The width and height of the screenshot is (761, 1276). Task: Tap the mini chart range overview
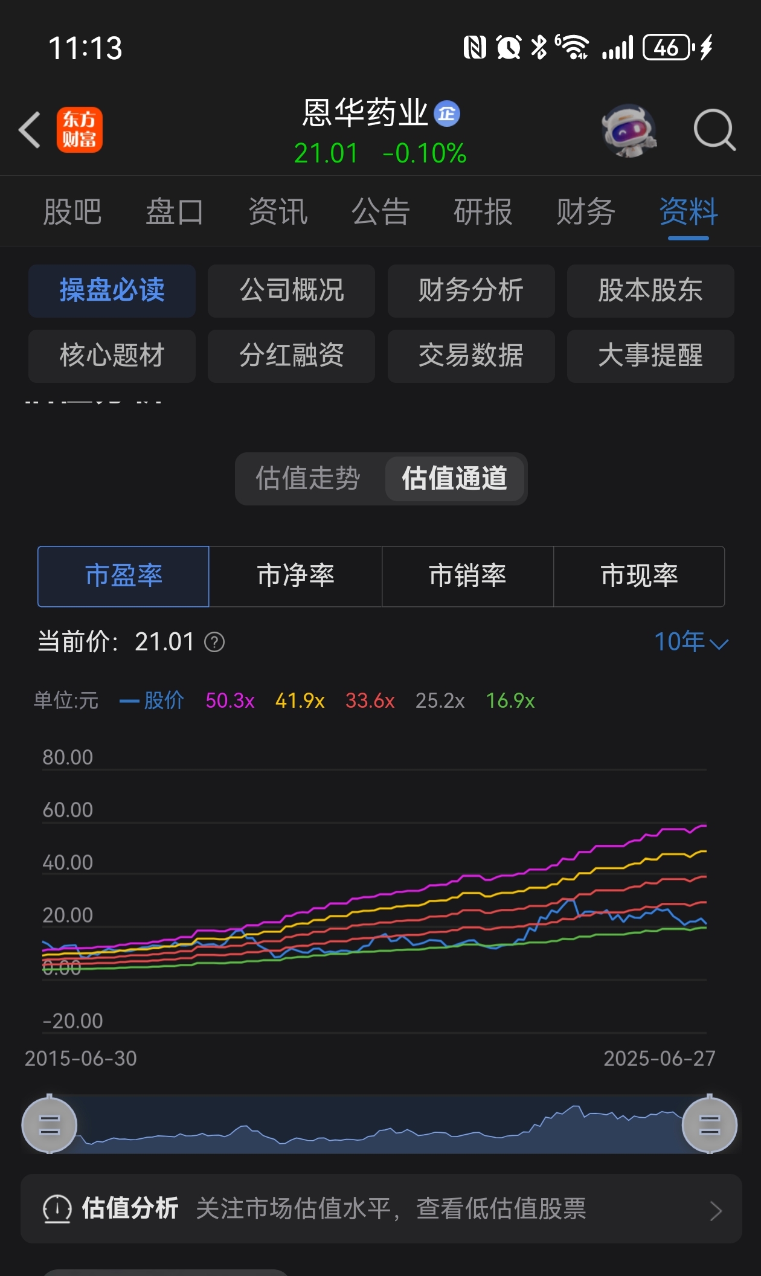pyautogui.click(x=379, y=1124)
